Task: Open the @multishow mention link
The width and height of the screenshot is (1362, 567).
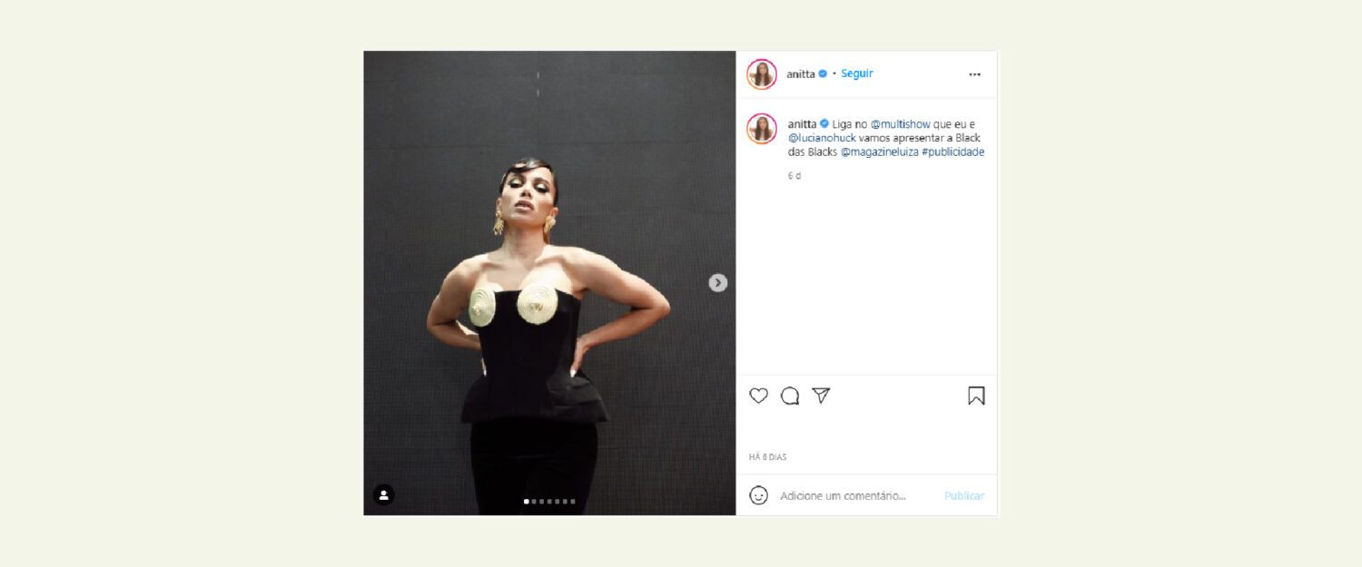Action: (x=900, y=123)
